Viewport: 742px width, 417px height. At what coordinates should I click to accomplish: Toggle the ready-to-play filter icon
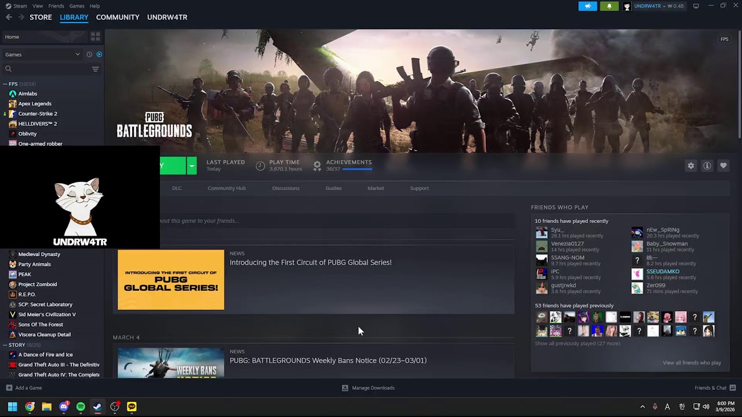pyautogui.click(x=99, y=54)
